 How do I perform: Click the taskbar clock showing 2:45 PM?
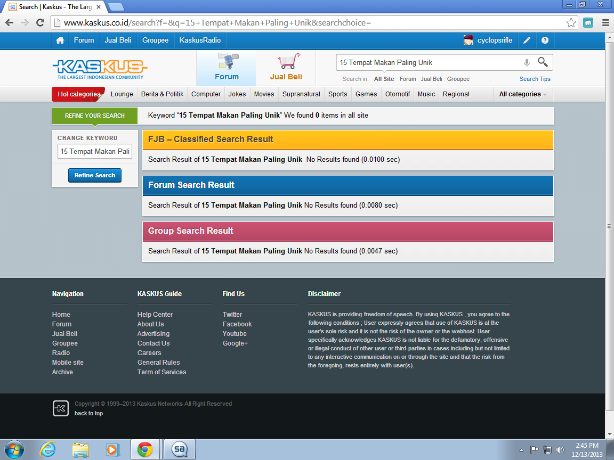click(x=587, y=450)
